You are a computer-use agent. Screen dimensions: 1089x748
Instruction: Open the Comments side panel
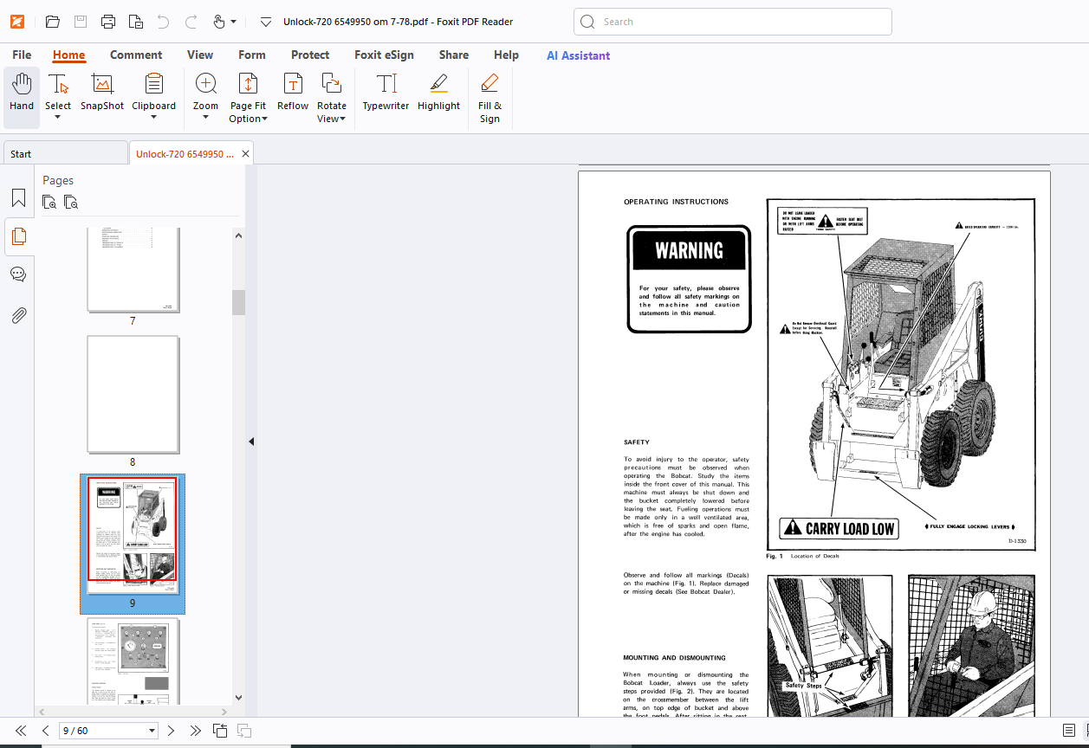[18, 274]
